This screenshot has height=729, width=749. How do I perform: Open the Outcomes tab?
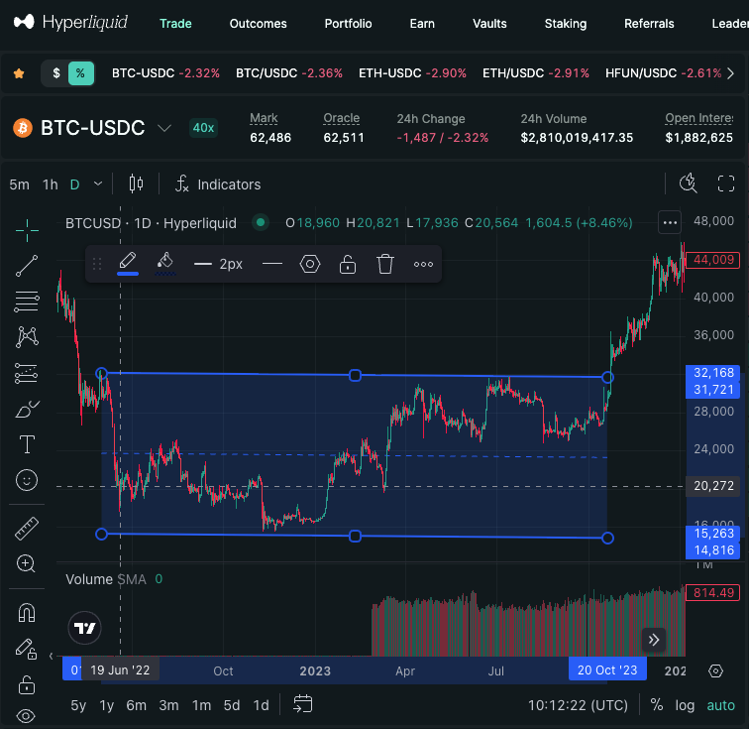[258, 24]
